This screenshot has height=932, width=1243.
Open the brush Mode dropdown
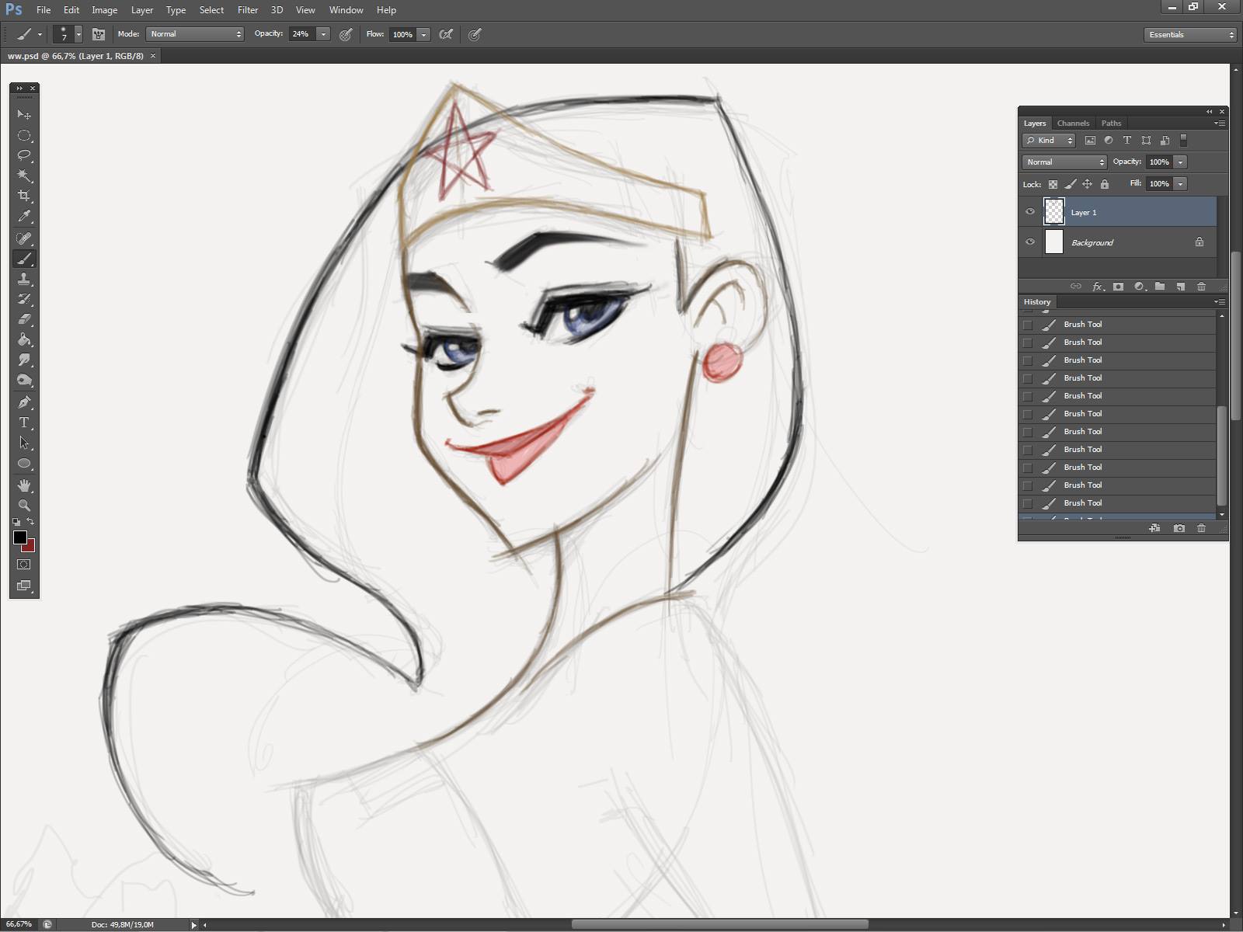195,34
